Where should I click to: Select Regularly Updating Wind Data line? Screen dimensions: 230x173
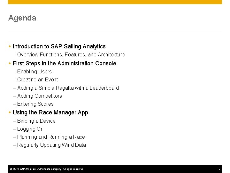(51, 145)
